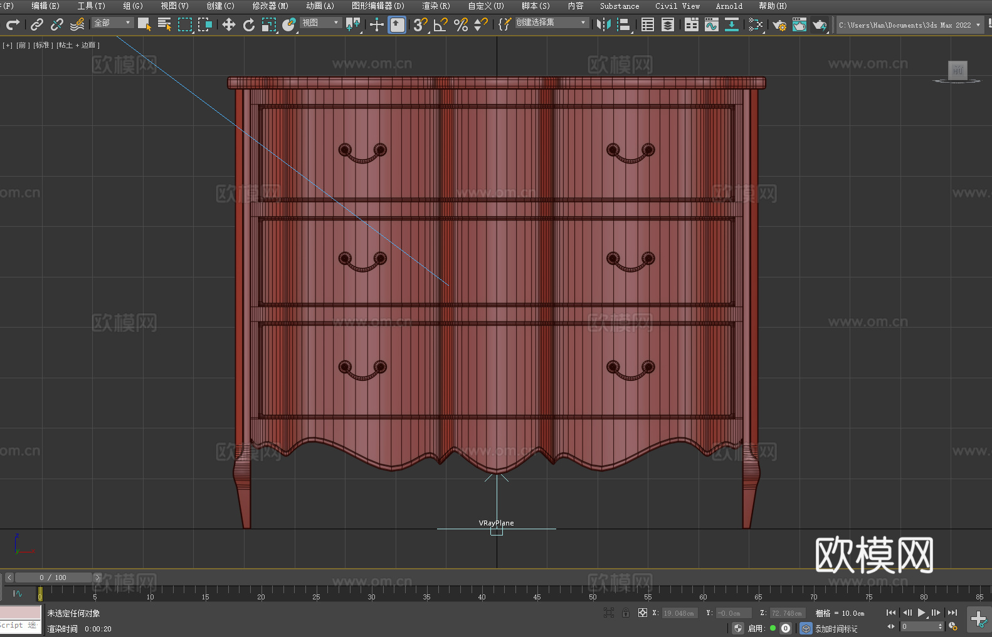
Task: Click the [标准] viewport shading preset label
Action: (43, 45)
